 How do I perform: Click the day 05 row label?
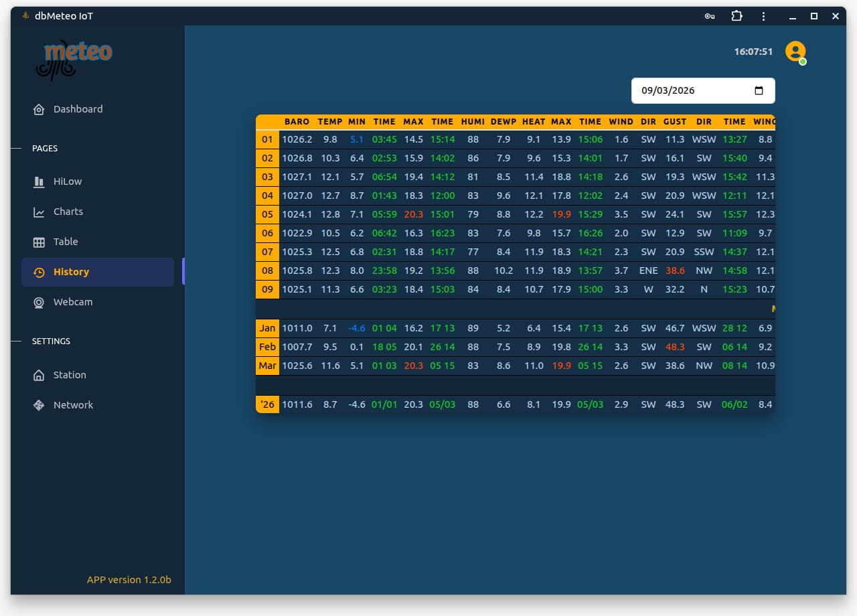click(267, 214)
